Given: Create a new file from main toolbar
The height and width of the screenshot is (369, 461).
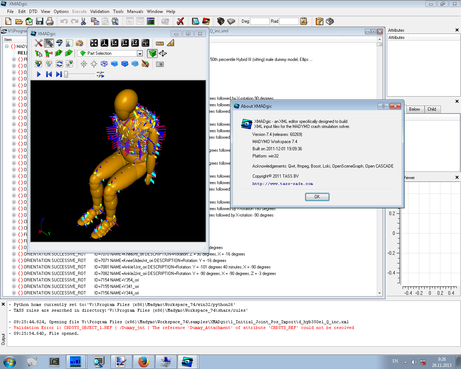Looking at the screenshot, I should point(9,21).
